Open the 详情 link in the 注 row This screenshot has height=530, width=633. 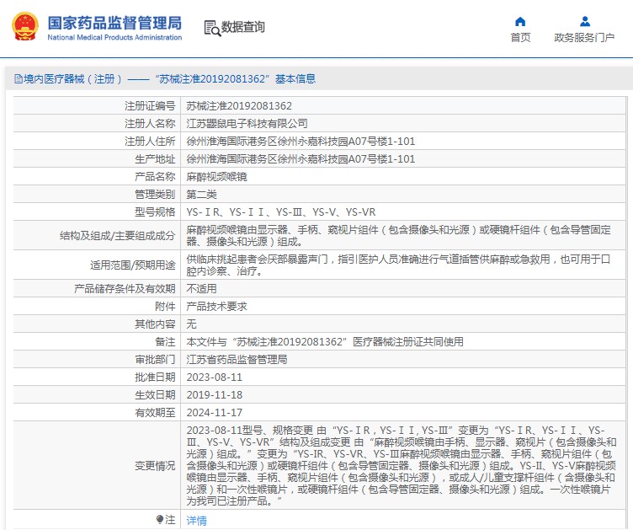coord(196,521)
